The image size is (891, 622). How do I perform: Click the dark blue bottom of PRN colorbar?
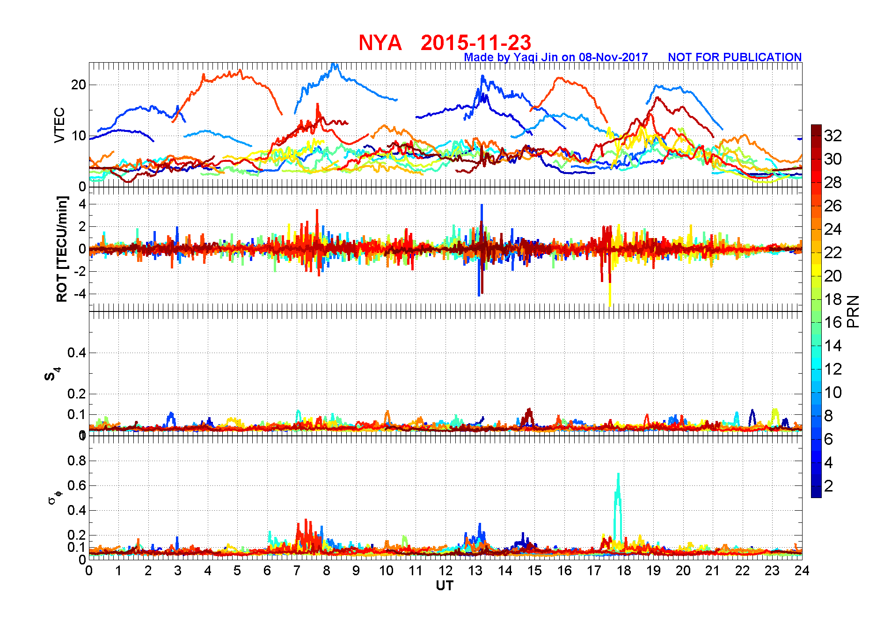(816, 492)
